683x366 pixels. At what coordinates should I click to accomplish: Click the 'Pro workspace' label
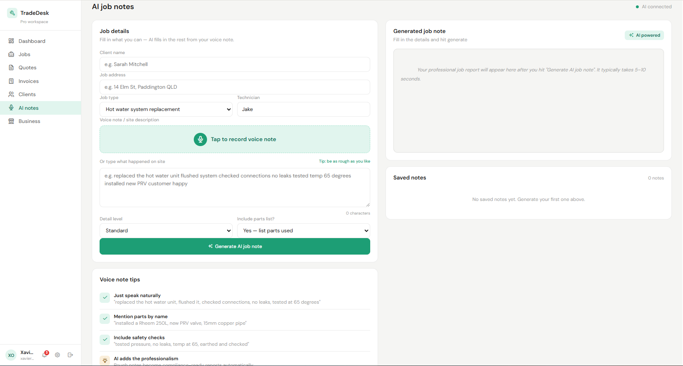pos(34,22)
